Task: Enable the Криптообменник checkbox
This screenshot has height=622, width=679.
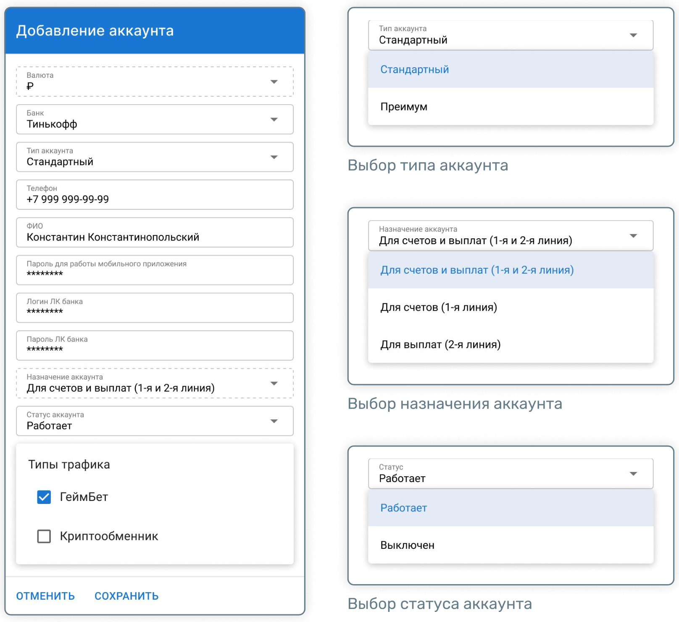Action: click(44, 536)
